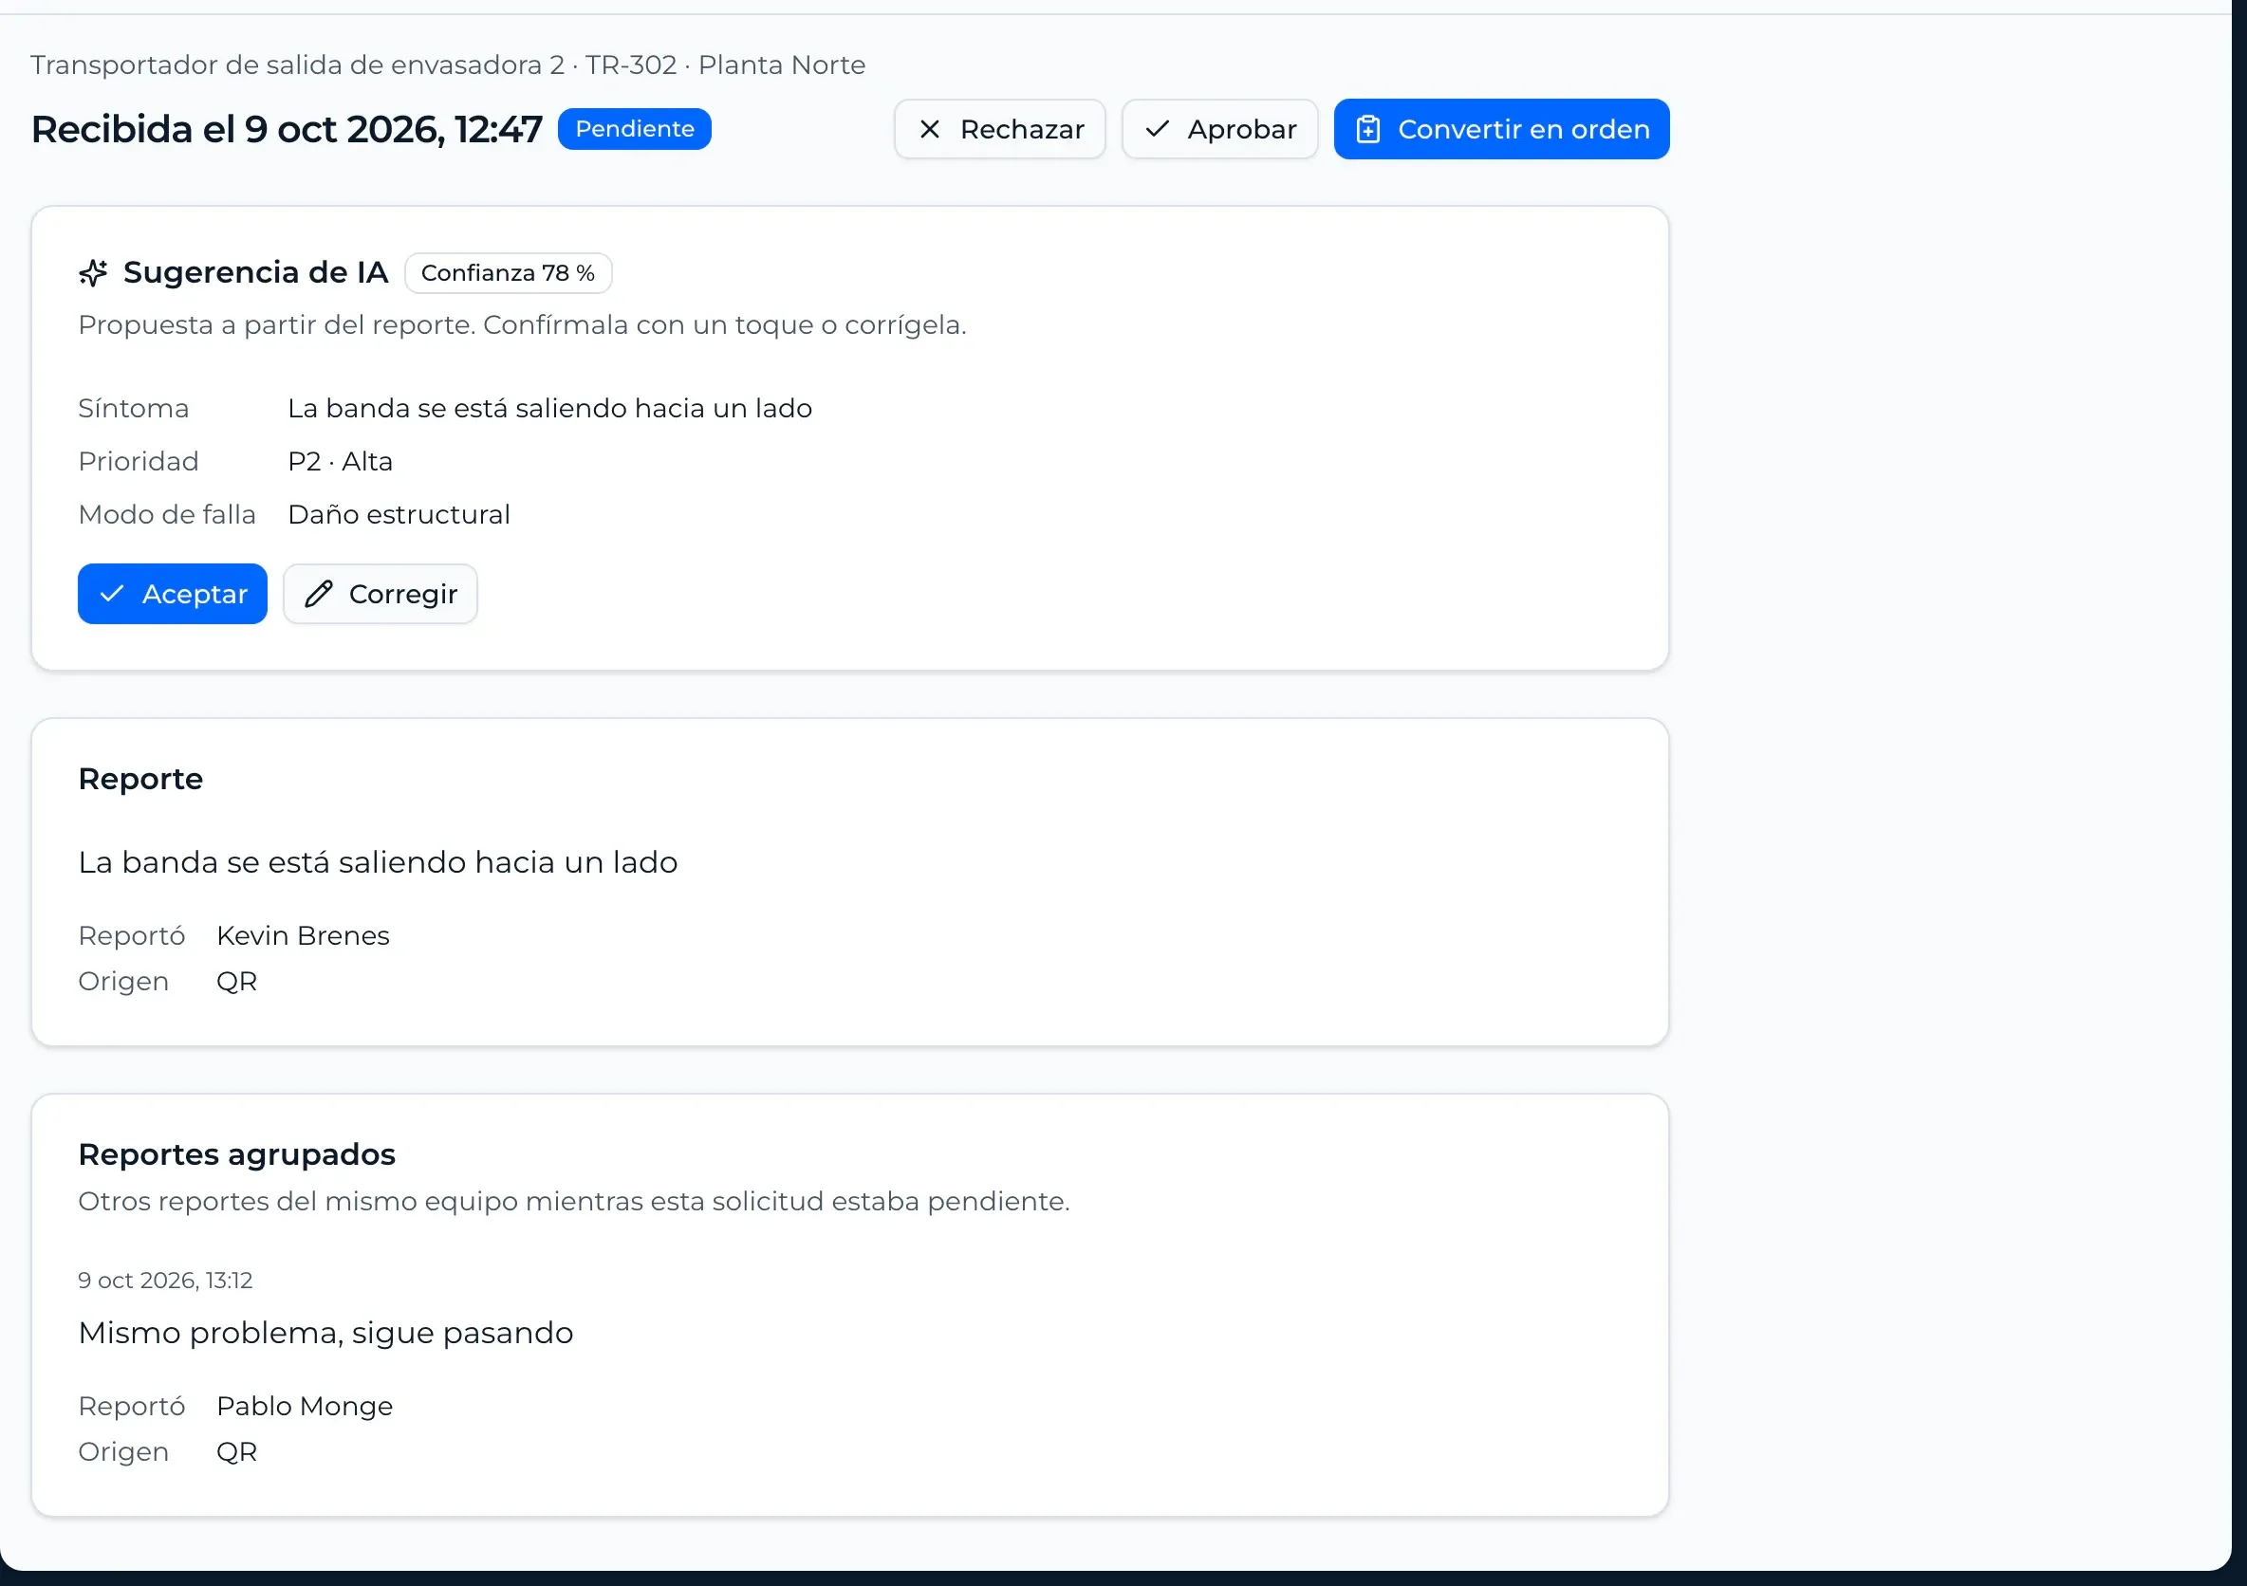2247x1586 pixels.
Task: Click the heading 'Recibida el 9 oct 2026, 12:47'
Action: [286, 129]
